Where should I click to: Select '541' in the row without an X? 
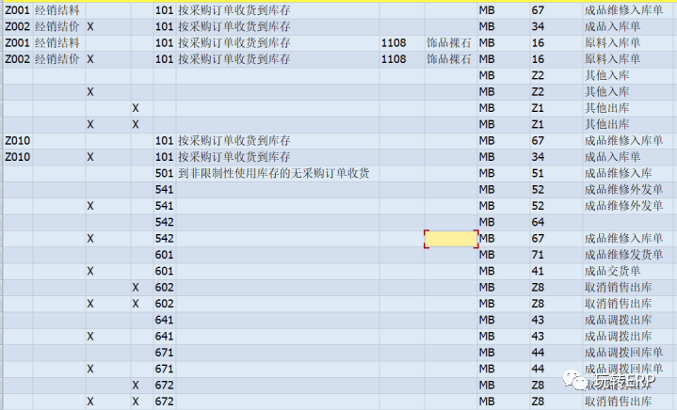[x=164, y=190]
